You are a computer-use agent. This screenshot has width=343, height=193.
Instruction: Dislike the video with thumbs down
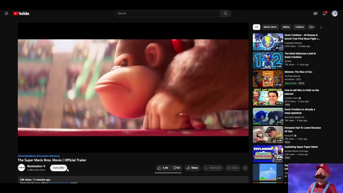point(176,168)
